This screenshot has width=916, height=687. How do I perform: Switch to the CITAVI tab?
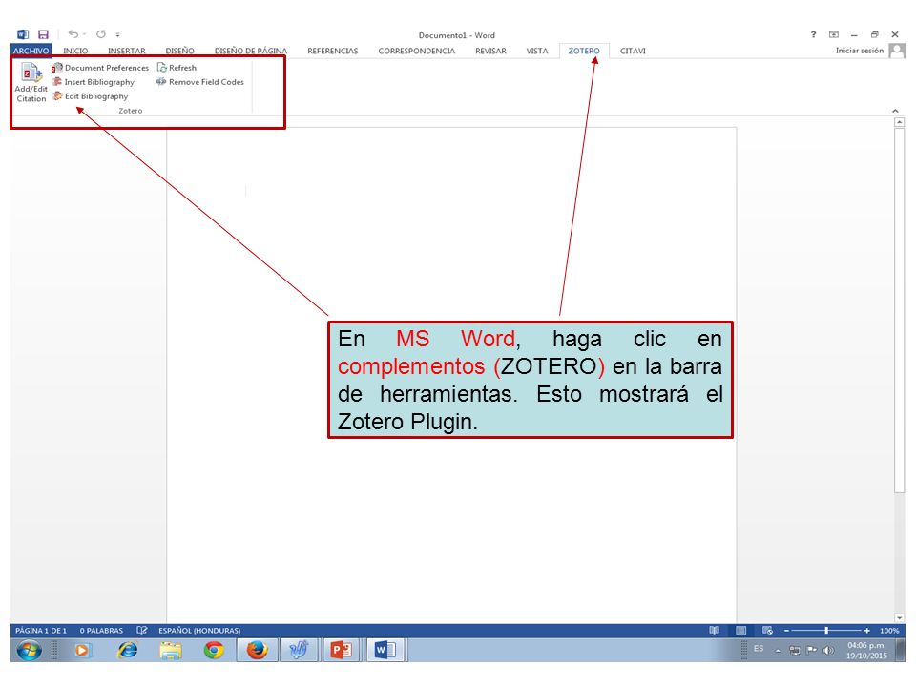633,51
